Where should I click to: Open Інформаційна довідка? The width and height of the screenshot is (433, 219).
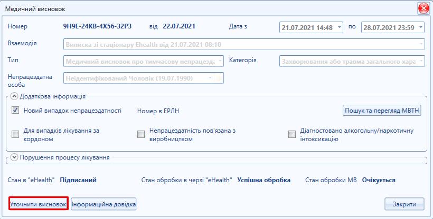(x=103, y=204)
